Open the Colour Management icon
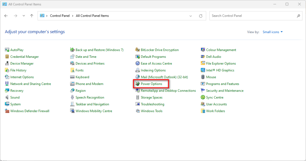The image size is (306, 161). coord(203,50)
